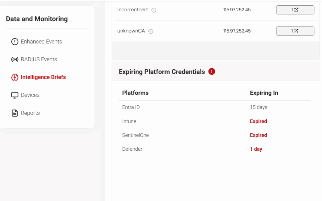Click the Expired status for Intune
Image resolution: width=322 pixels, height=201 pixels.
pos(258,121)
